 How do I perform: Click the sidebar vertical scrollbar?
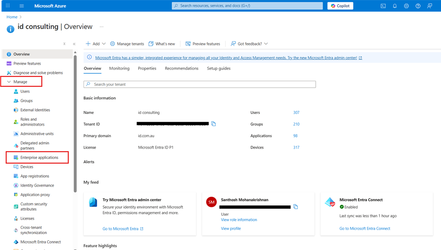pyautogui.click(x=75, y=124)
